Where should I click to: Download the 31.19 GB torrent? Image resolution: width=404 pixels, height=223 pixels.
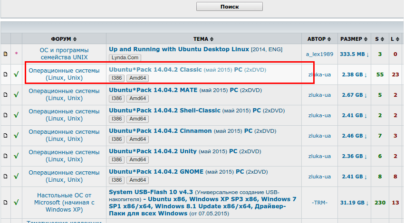(354, 203)
